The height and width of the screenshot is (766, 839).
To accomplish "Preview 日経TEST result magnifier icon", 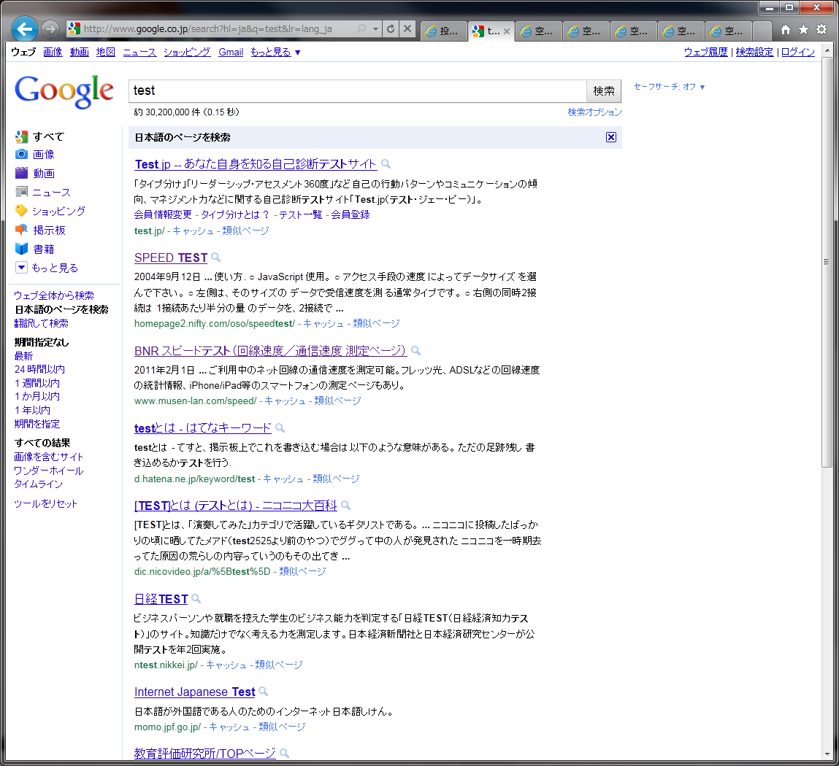I will (x=196, y=599).
